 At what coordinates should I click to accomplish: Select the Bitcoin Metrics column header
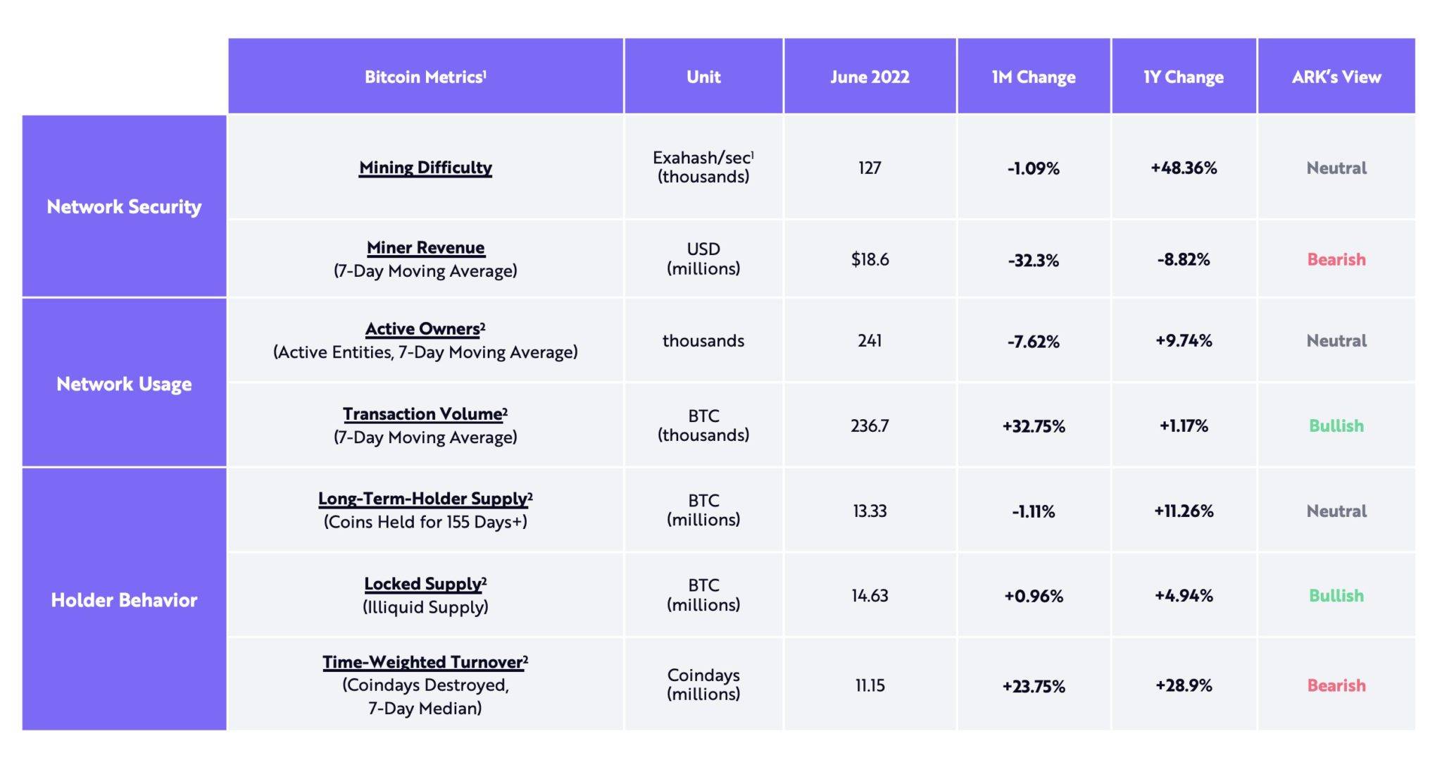[x=425, y=76]
